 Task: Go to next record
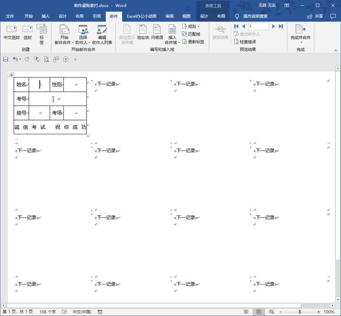[273, 26]
